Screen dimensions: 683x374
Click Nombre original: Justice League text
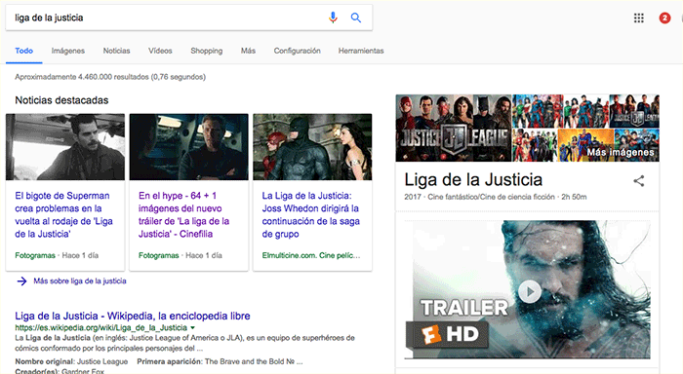tap(71, 361)
